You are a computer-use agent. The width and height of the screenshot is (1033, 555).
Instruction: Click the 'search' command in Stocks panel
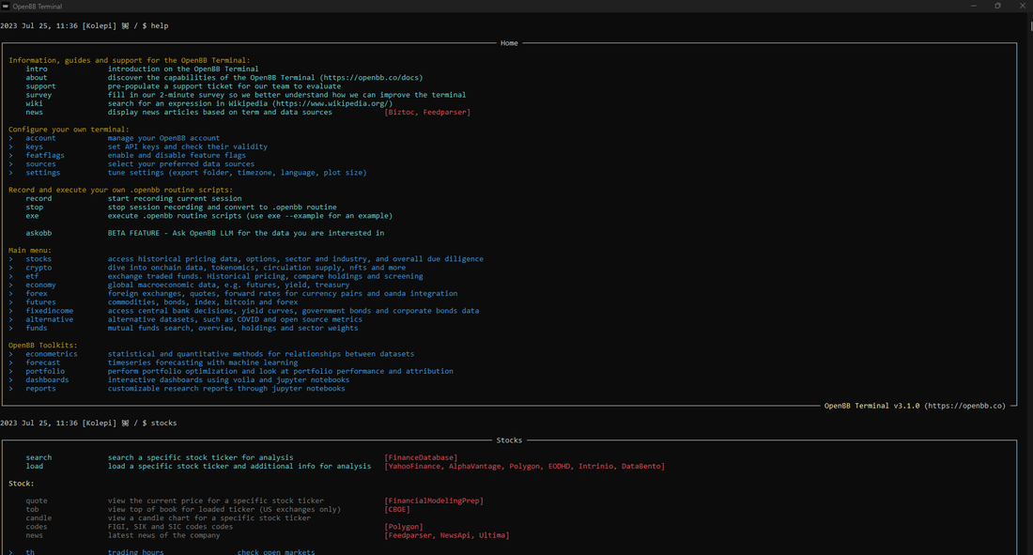point(39,456)
